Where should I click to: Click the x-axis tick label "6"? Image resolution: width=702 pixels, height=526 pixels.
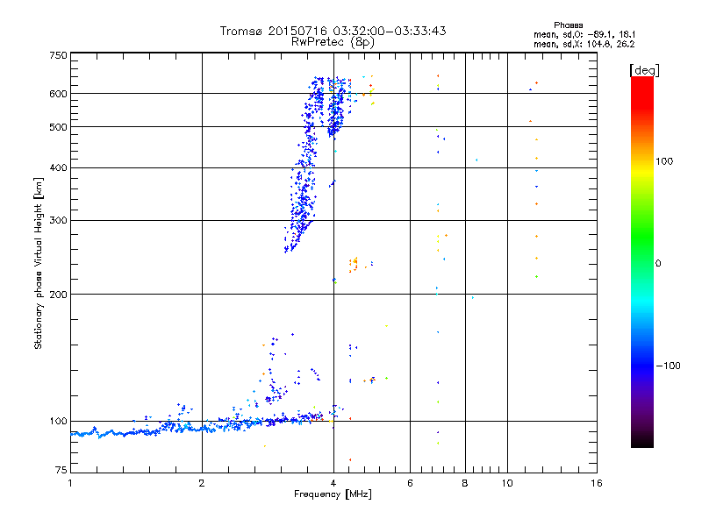coord(410,483)
